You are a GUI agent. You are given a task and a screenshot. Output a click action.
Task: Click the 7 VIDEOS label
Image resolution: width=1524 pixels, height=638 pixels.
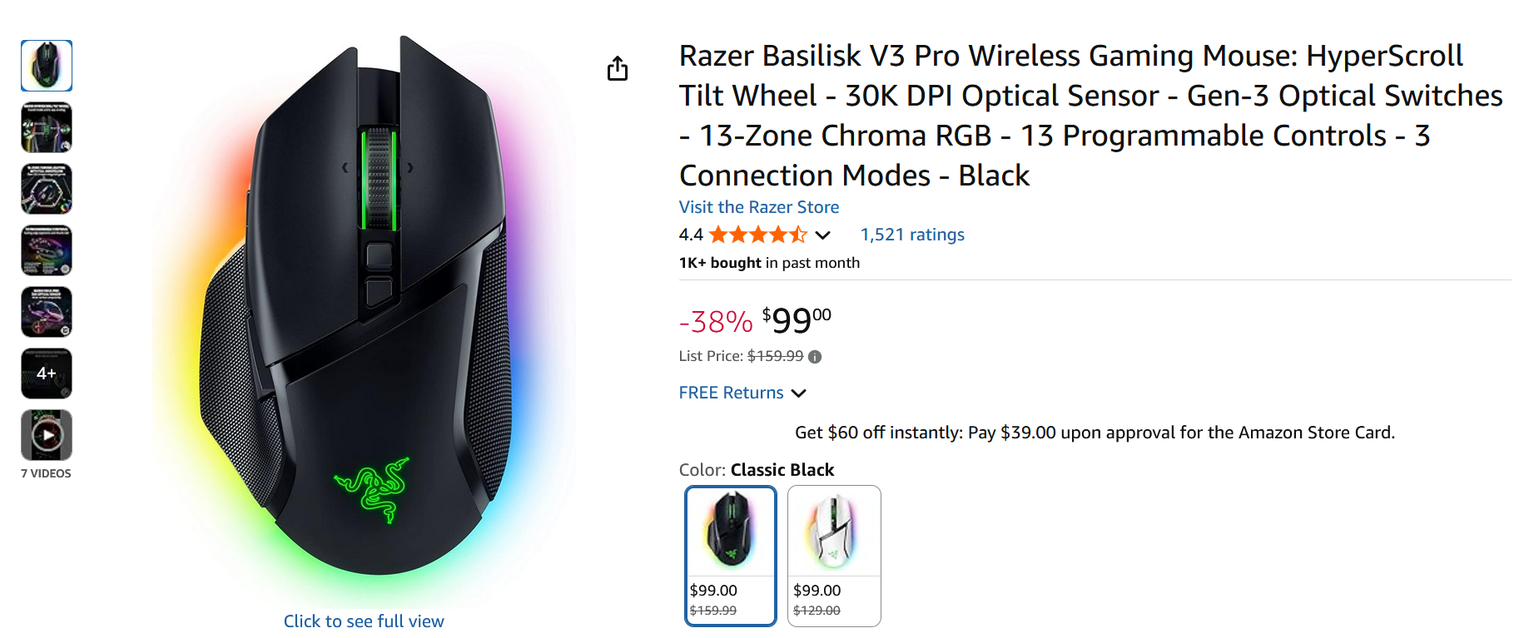point(47,473)
